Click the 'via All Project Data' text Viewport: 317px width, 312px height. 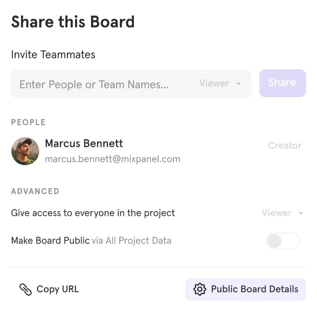[x=132, y=240]
